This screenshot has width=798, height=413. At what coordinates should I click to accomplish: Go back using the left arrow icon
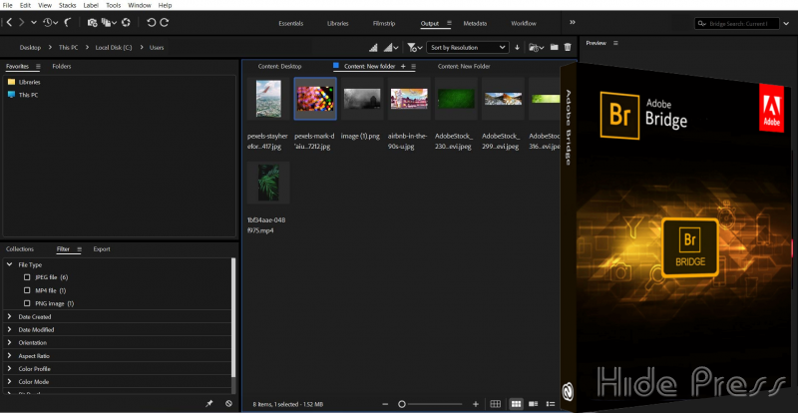[x=8, y=21]
